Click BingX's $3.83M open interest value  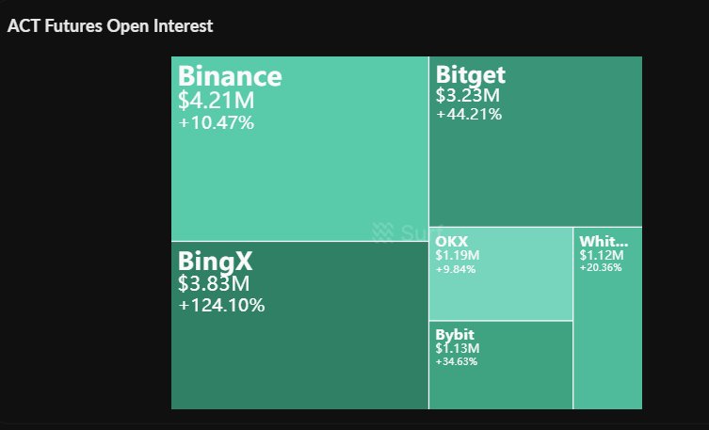point(215,283)
